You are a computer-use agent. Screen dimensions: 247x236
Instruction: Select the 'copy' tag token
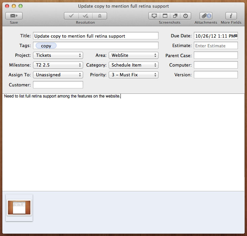click(46, 46)
